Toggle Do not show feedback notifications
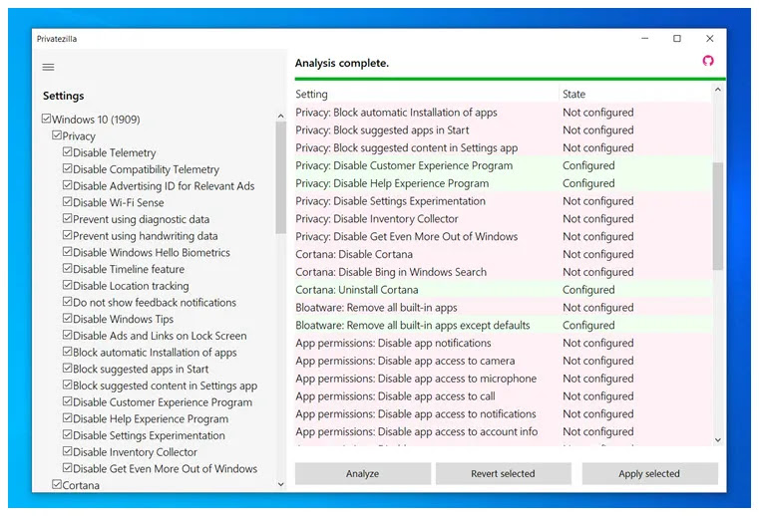Viewport: 759px width, 516px height. pos(67,302)
